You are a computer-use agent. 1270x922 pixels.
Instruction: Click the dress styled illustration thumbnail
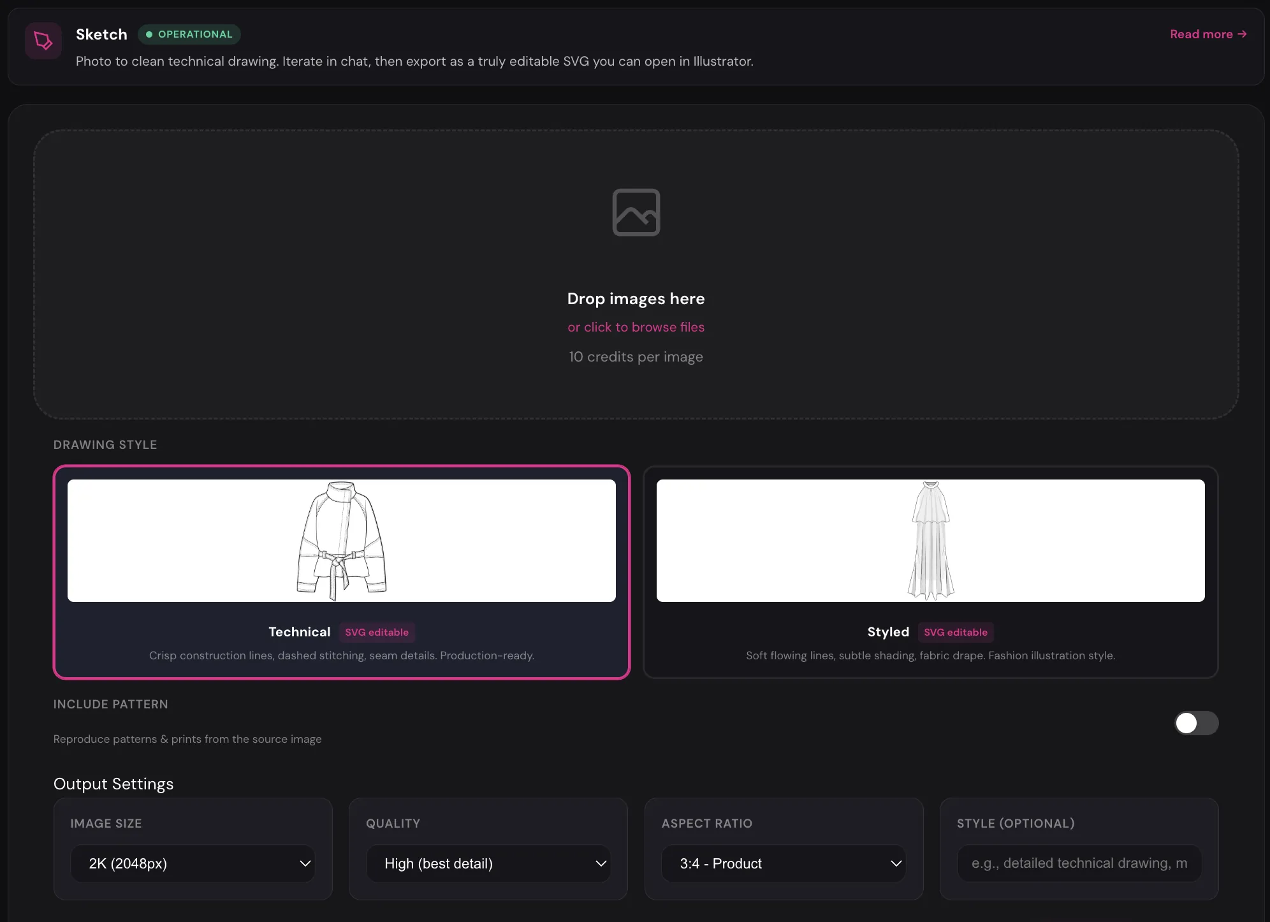931,541
